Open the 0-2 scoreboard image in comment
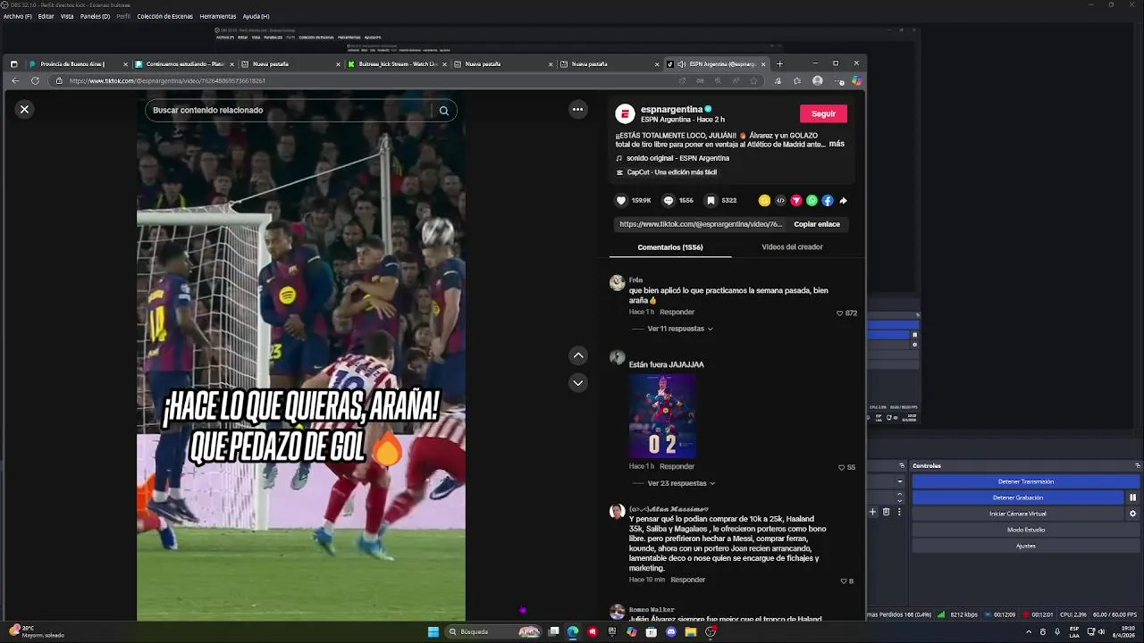This screenshot has height=643, width=1144. click(x=662, y=416)
